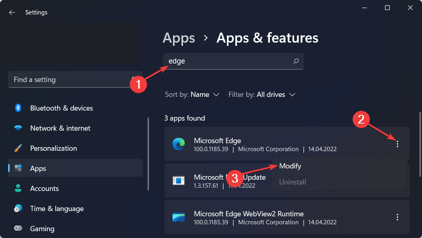Click the Apps breadcrumb link

(179, 38)
